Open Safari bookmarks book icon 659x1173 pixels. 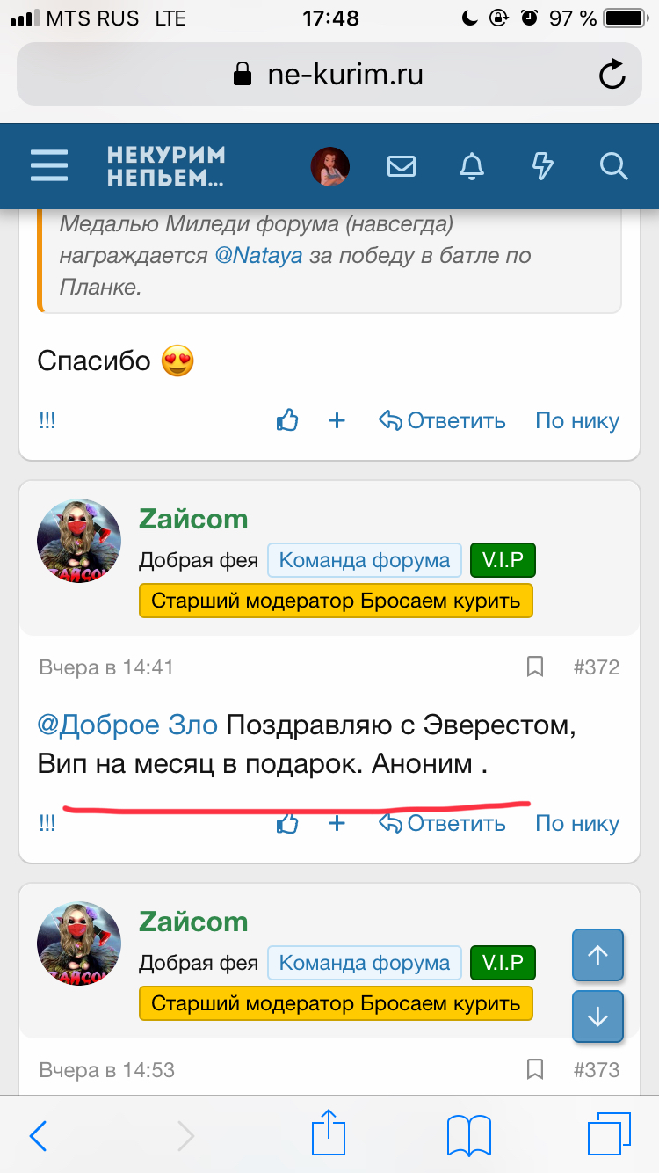[x=468, y=1135]
